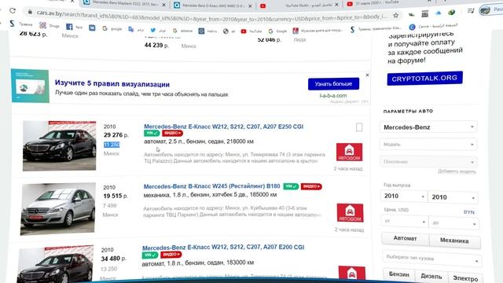This screenshot has width=503, height=283.
Task: Toggle the Электро fuel filter
Action: point(465,278)
